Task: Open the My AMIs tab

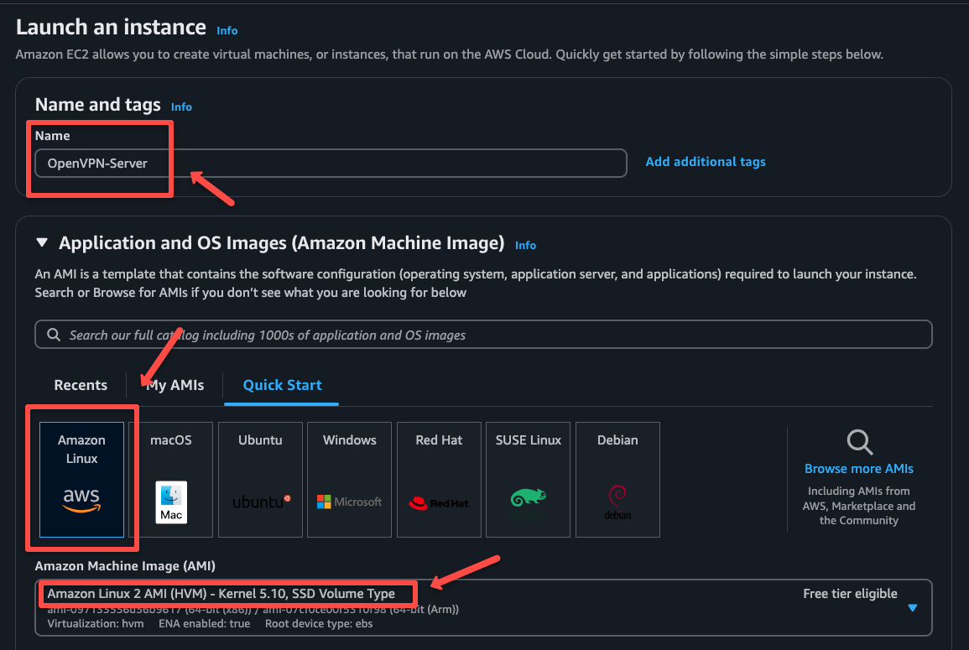Action: 174,385
